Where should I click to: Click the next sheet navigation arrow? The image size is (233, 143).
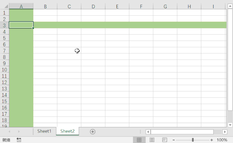(x=19, y=131)
